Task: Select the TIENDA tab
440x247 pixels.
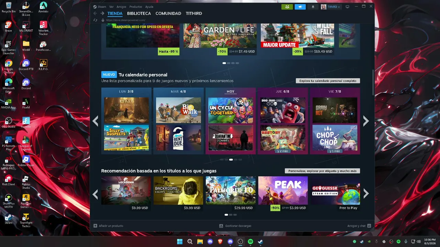Action: pos(115,13)
